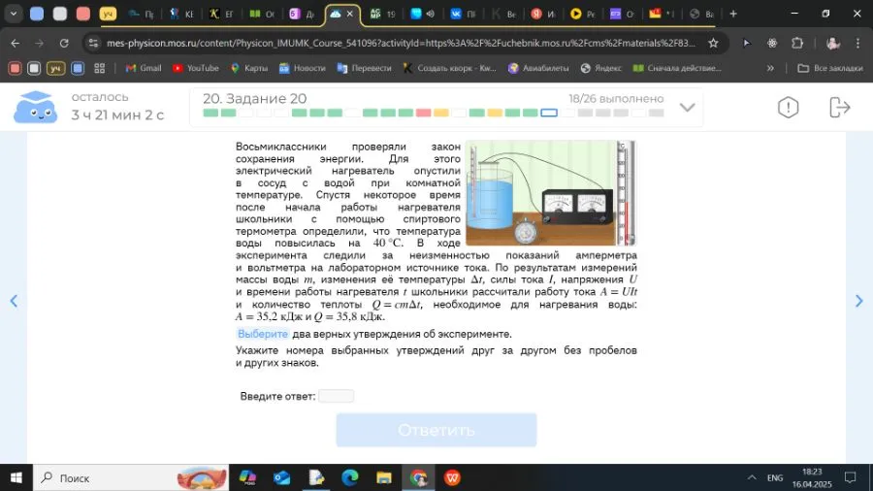
Task: Switch to the YouTube bookmark
Action: (x=195, y=68)
